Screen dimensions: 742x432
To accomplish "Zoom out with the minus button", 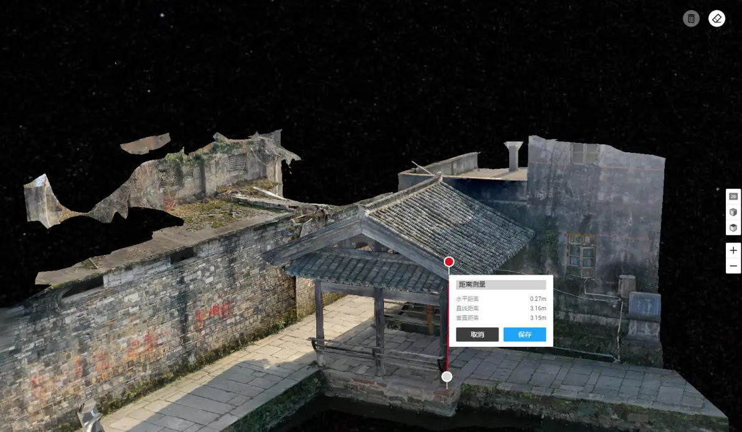I will tap(733, 266).
